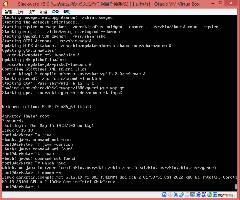The height and width of the screenshot is (200, 240).
Task: Toggle mouse integration green arrows icon
Action: coord(210,195)
